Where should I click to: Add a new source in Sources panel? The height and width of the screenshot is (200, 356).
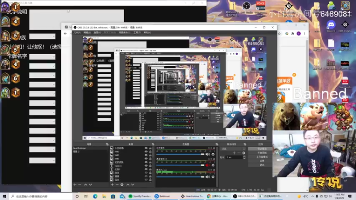coord(112,185)
